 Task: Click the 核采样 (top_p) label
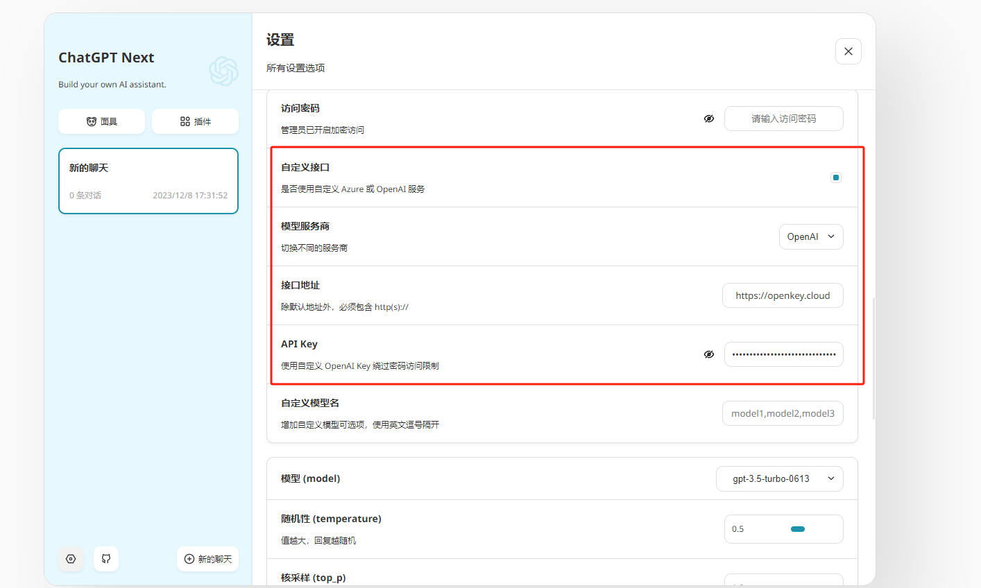(x=314, y=578)
